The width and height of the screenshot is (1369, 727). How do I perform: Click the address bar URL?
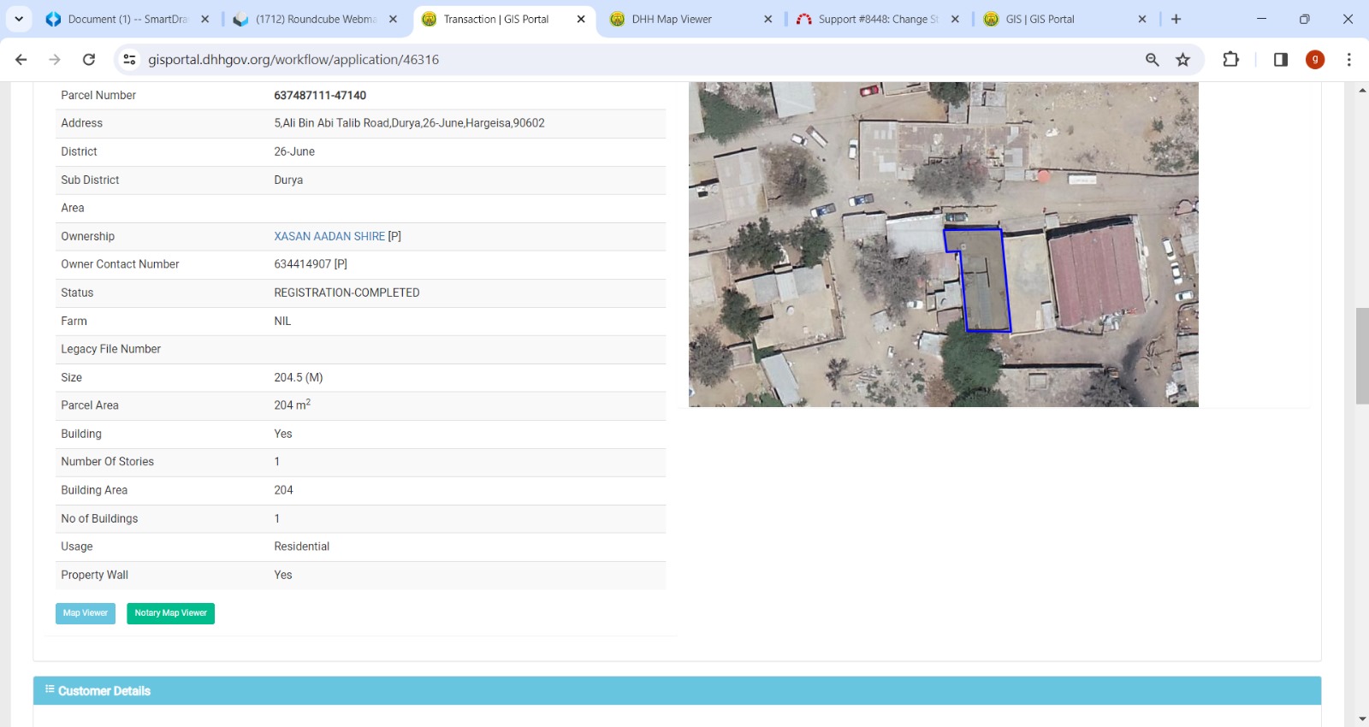pyautogui.click(x=293, y=59)
